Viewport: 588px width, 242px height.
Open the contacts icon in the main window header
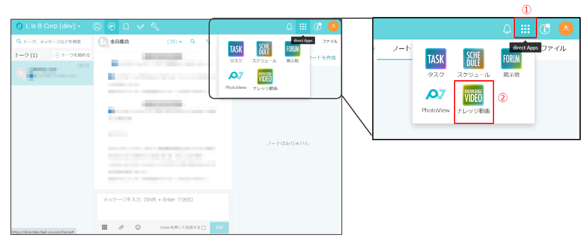[x=97, y=27]
